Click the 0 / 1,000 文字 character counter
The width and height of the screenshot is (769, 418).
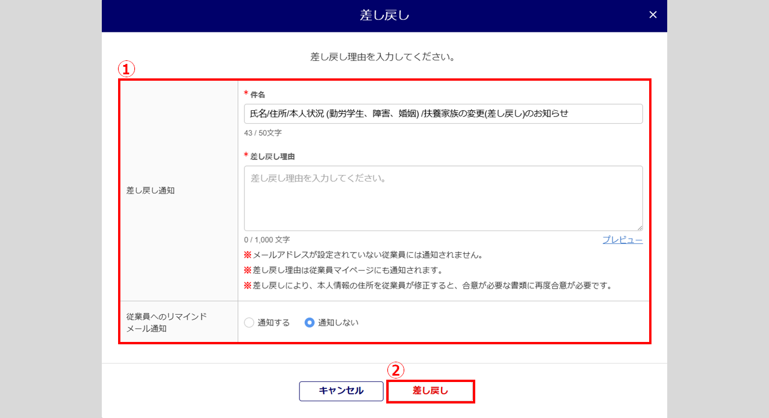coord(267,240)
